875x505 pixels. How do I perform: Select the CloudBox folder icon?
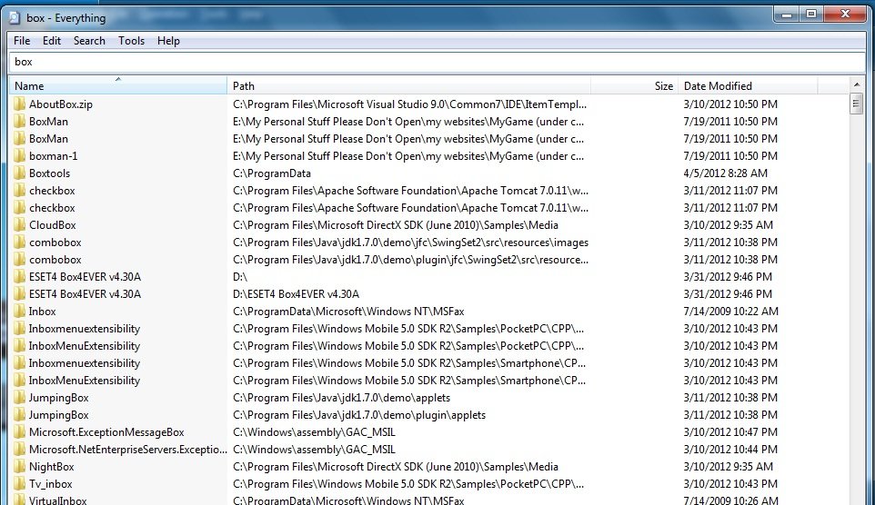(x=19, y=225)
